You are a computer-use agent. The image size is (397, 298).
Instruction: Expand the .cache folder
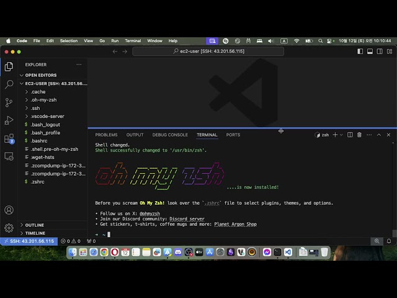pyautogui.click(x=53, y=92)
